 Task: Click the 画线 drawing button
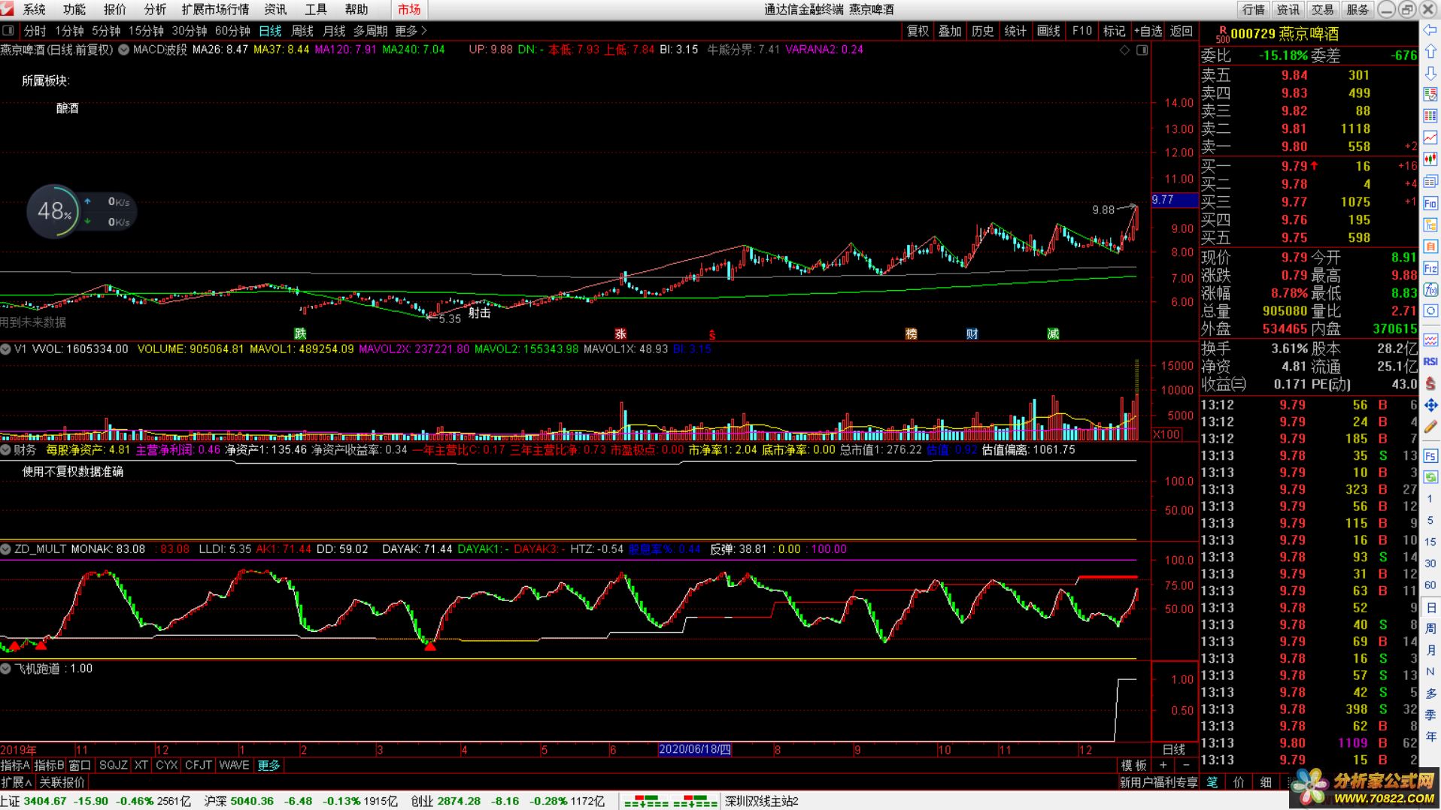coord(1048,31)
